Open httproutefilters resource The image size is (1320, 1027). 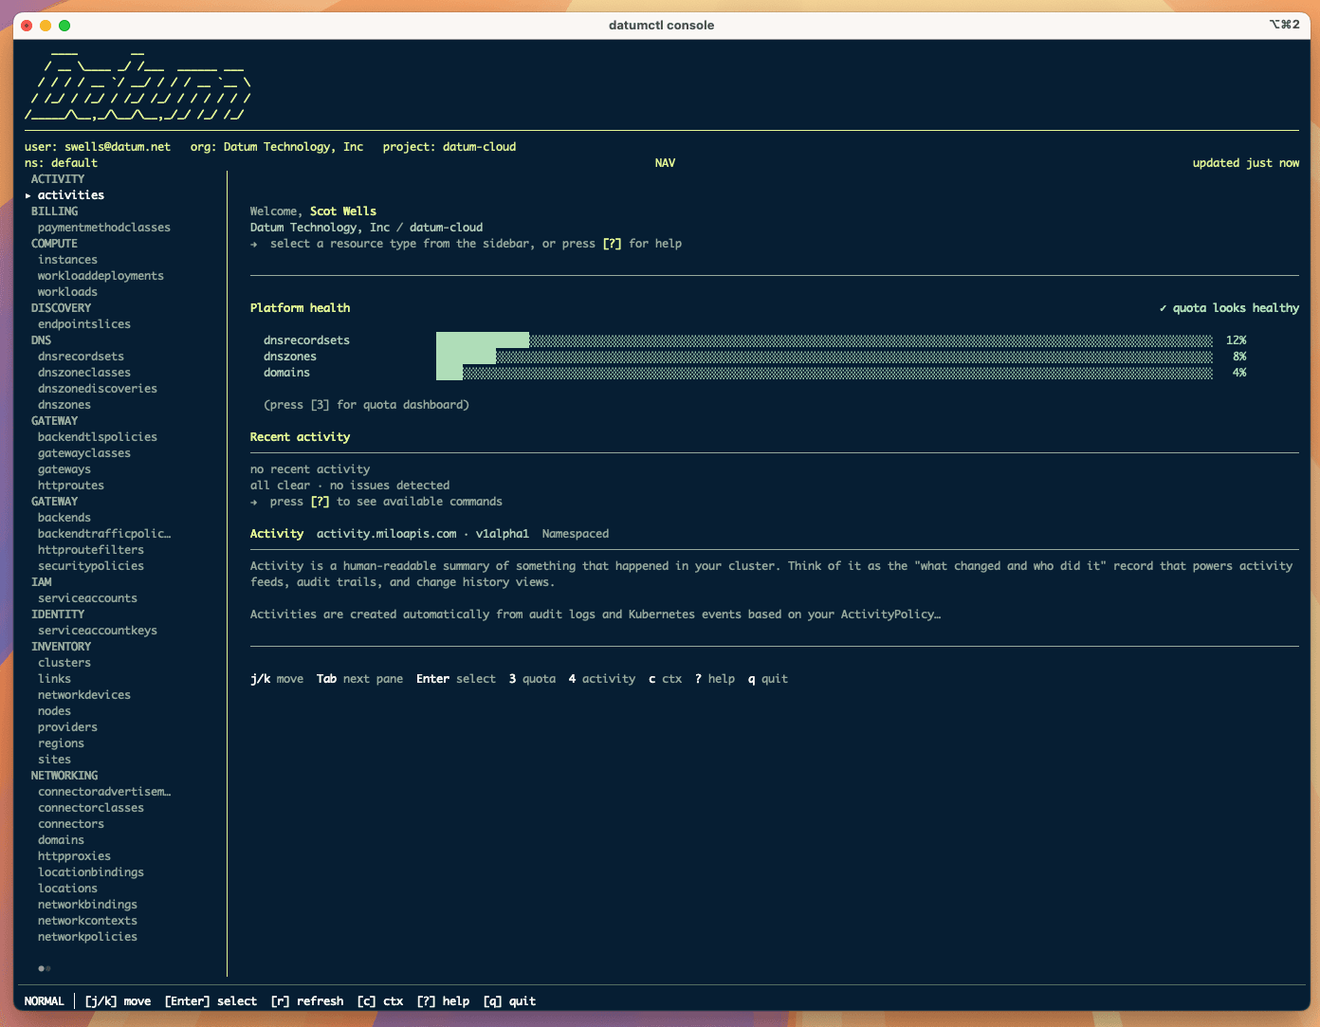91,550
